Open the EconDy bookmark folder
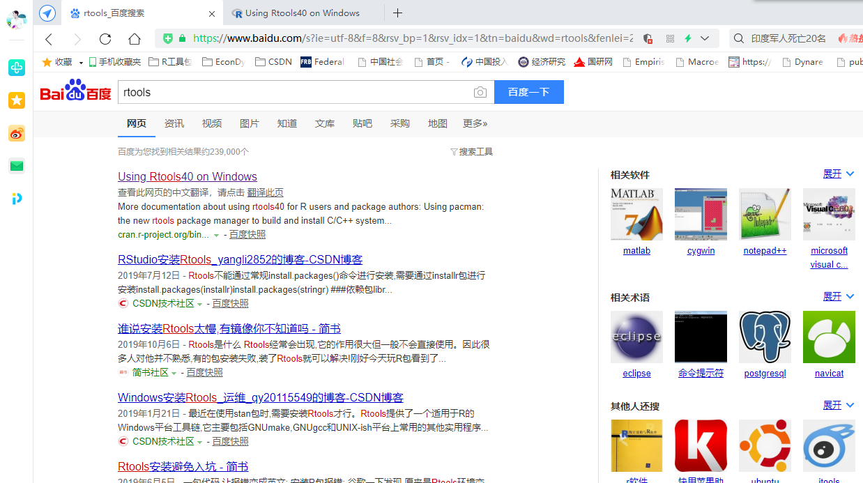This screenshot has width=863, height=483. pyautogui.click(x=223, y=62)
